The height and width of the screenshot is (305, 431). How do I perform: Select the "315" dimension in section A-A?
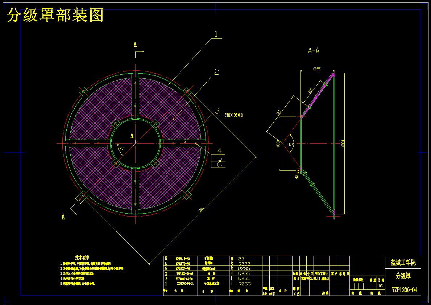pyautogui.click(x=279, y=112)
